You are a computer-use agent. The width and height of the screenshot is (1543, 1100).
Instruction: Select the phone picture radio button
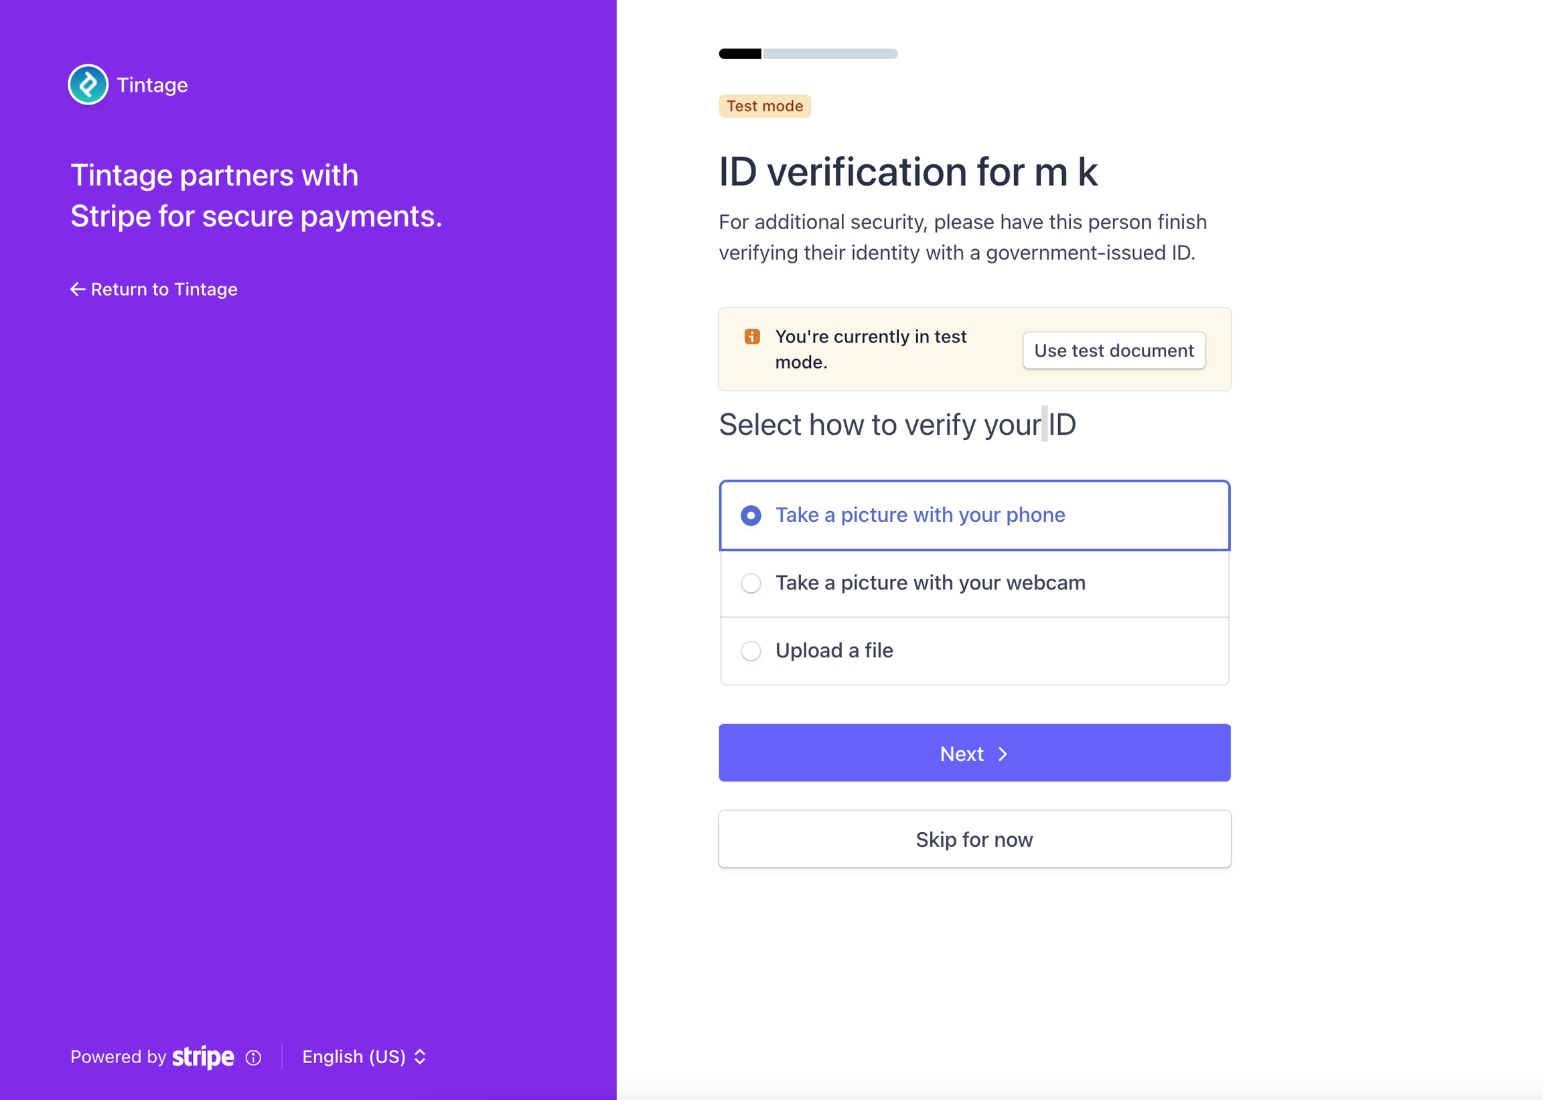751,515
